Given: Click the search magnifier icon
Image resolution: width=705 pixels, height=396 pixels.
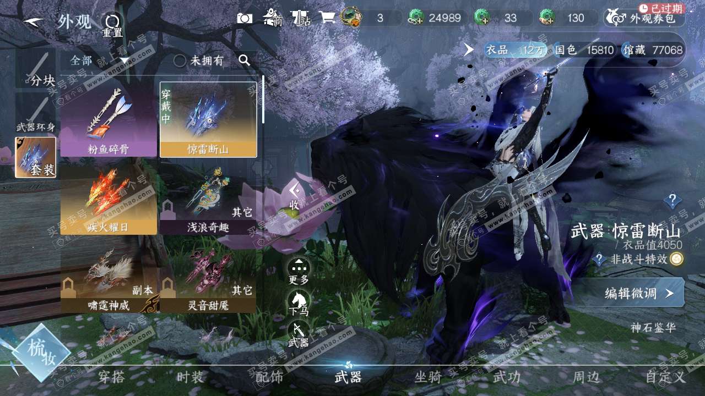Looking at the screenshot, I should coord(245,61).
